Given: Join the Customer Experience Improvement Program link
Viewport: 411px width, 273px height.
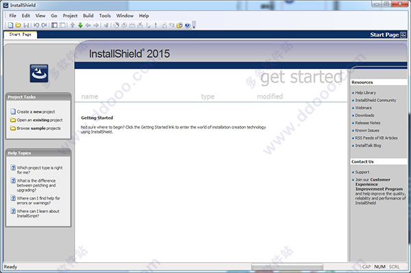Looking at the screenshot, I should tap(379, 184).
